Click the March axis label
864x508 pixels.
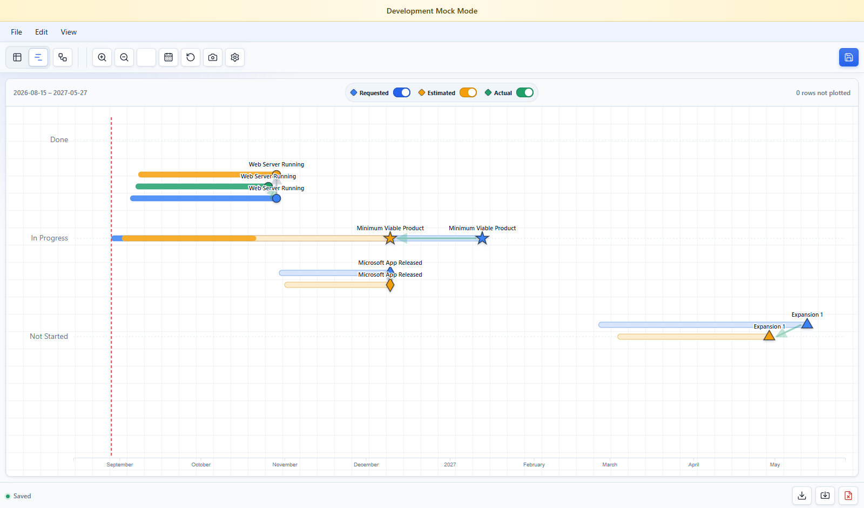tap(610, 465)
